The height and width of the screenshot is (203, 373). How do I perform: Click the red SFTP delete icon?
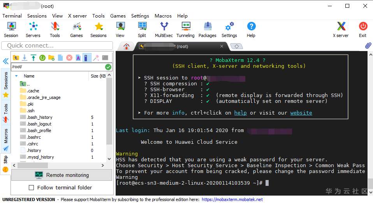69,58
